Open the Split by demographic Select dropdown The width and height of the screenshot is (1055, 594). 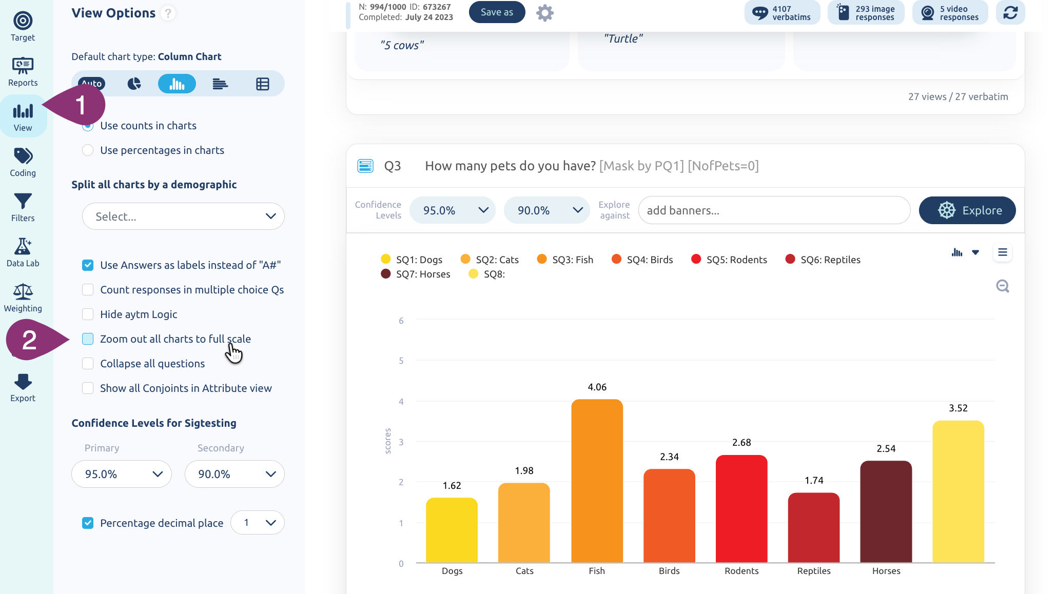point(183,216)
